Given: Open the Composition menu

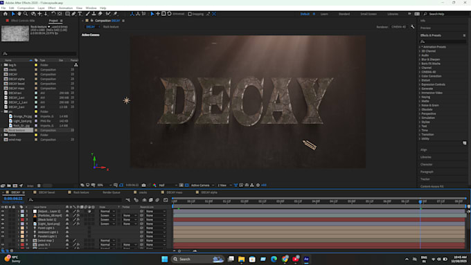Looking at the screenshot, I should tap(26, 8).
